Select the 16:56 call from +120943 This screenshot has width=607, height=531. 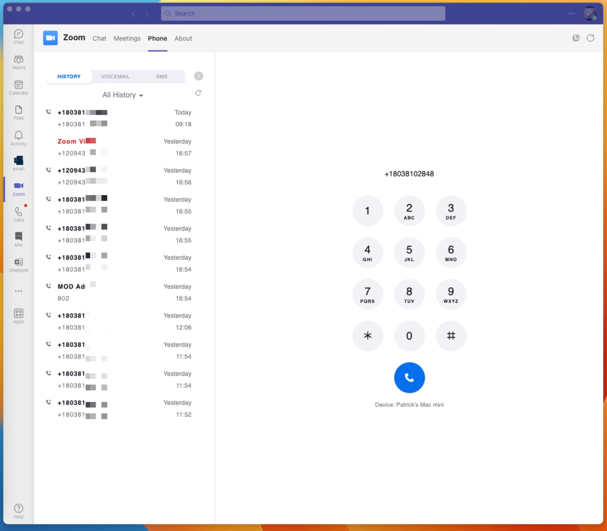click(119, 176)
